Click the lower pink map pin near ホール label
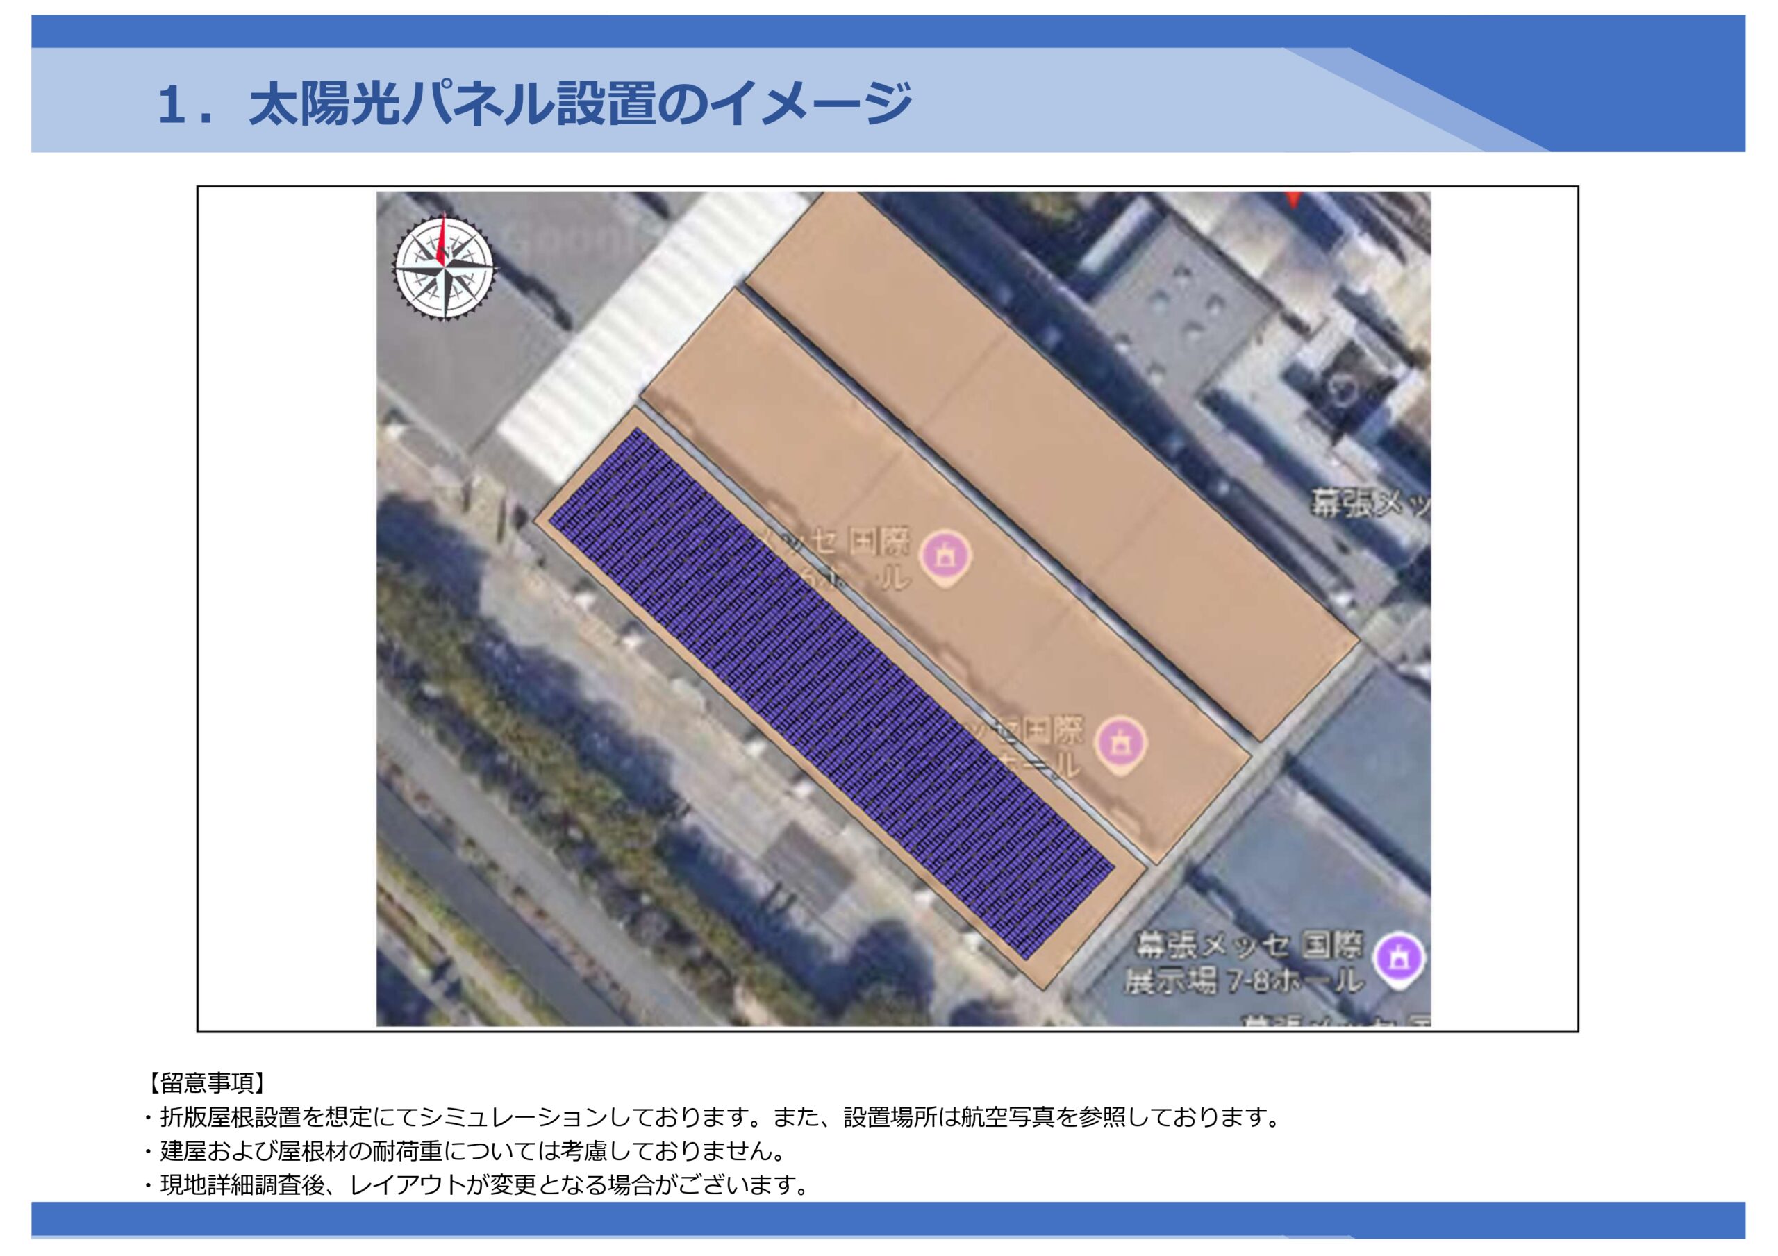The height and width of the screenshot is (1256, 1778). tap(1120, 744)
